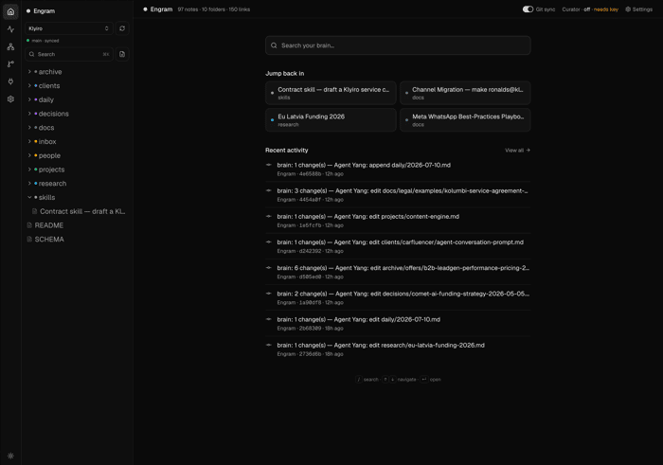Open the Klyiro brain selector dropdown

(69, 28)
